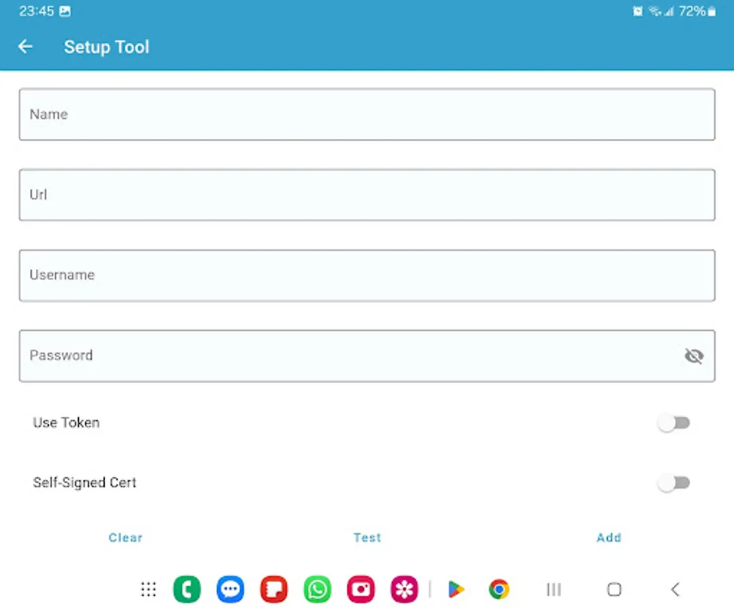Focus the Name input field

tap(367, 114)
